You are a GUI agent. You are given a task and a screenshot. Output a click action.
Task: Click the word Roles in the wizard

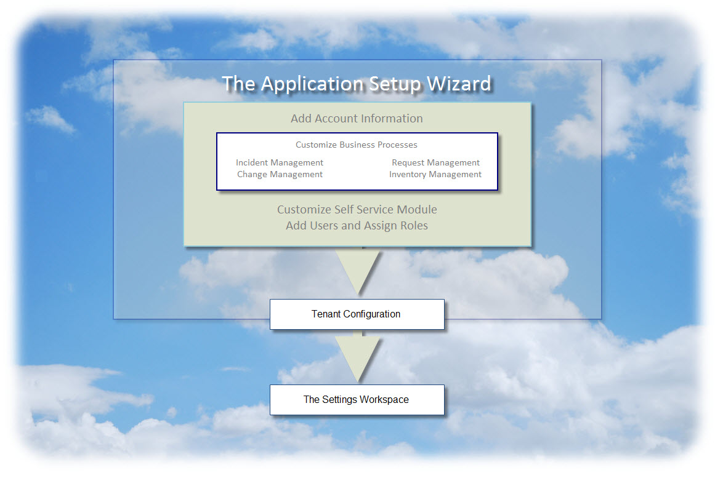(x=414, y=226)
